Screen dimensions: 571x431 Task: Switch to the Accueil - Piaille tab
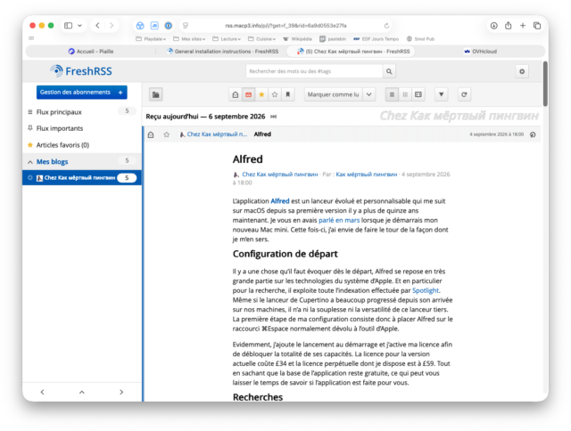click(91, 52)
